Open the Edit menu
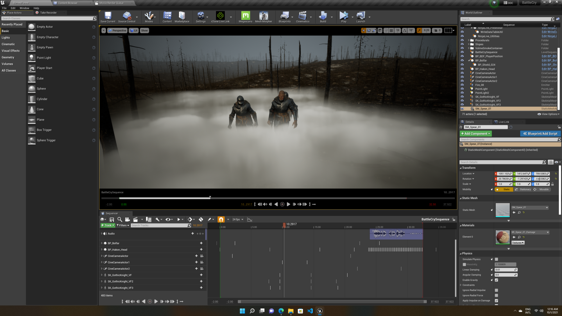The width and height of the screenshot is (562, 316). pos(13,8)
